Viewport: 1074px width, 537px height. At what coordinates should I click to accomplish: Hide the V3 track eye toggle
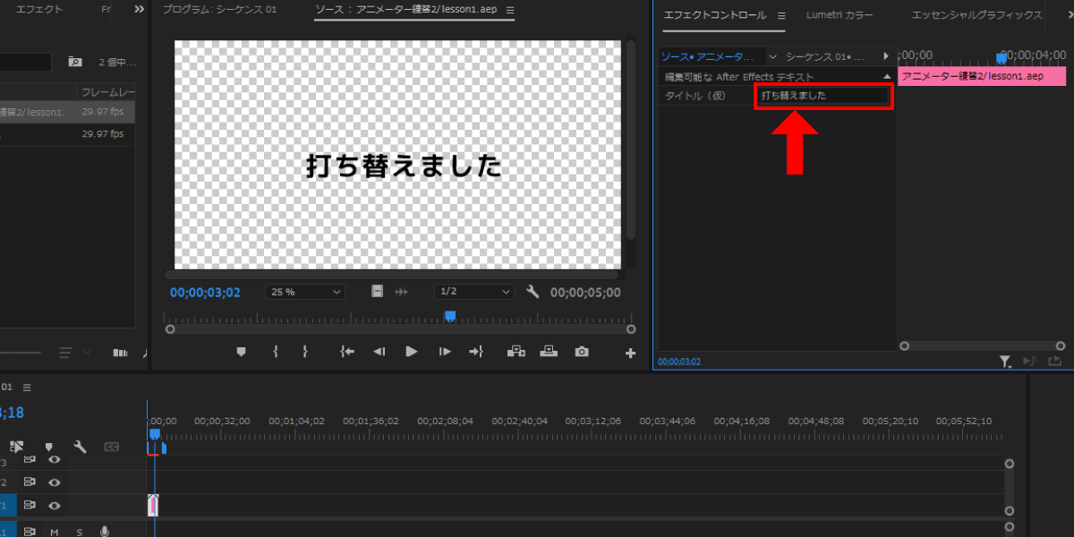(x=55, y=460)
